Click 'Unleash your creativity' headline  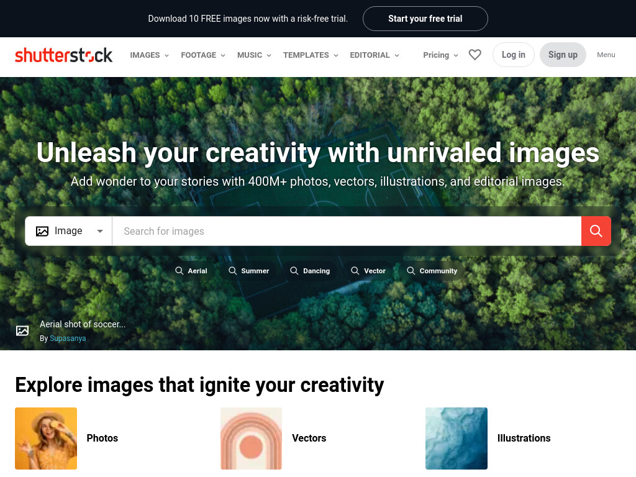318,153
